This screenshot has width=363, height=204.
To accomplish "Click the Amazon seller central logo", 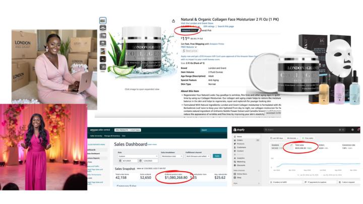I will 100,130.
